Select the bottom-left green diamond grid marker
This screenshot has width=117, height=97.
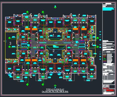point(27,84)
